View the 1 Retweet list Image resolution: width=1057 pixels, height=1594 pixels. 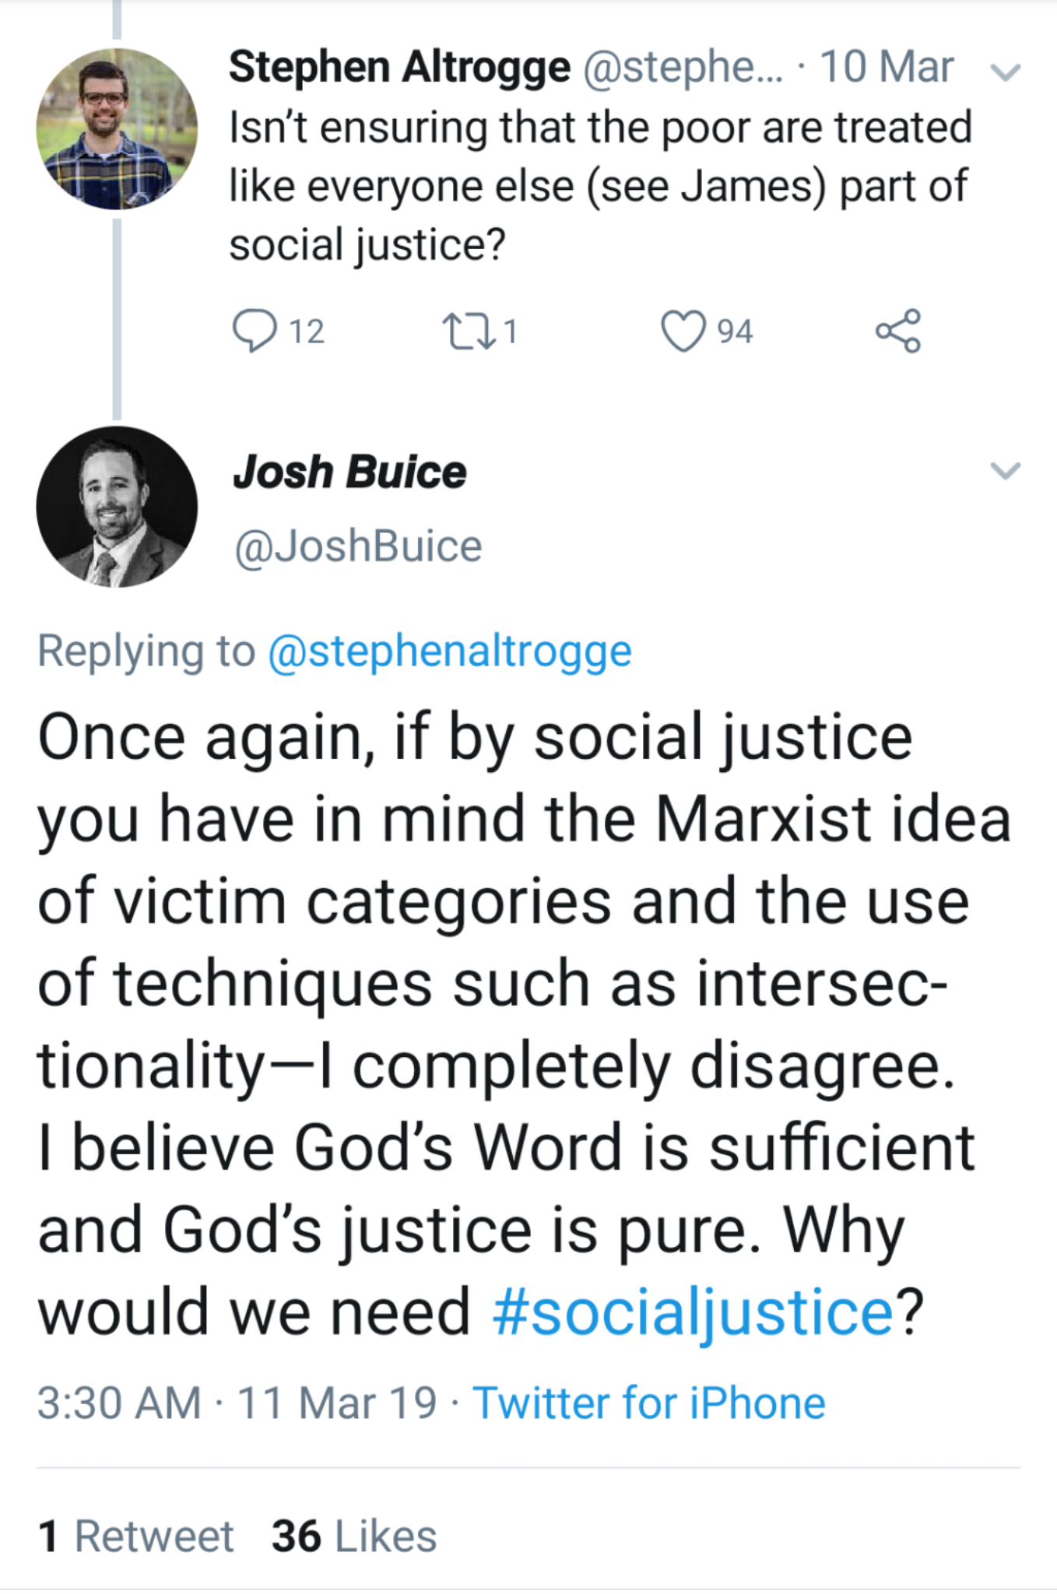135,1536
